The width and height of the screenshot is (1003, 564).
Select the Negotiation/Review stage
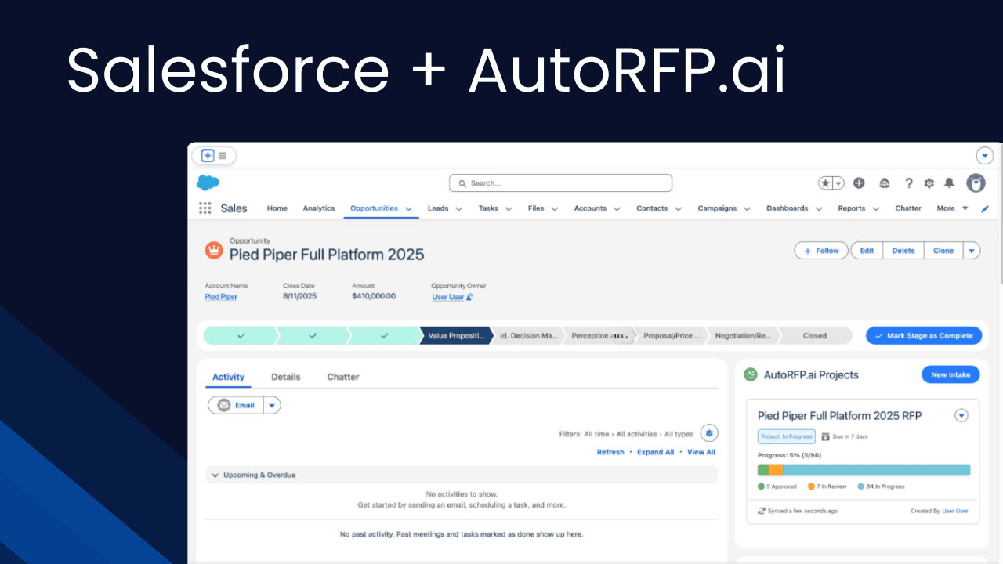pos(743,335)
